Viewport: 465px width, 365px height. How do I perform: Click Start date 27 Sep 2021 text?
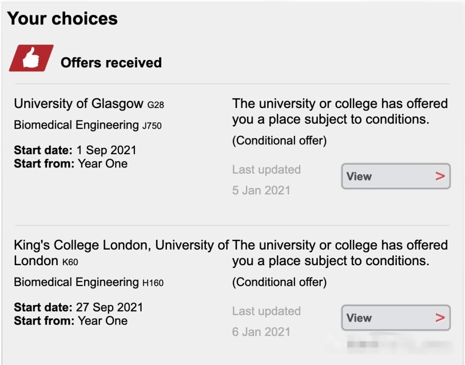pos(79,308)
